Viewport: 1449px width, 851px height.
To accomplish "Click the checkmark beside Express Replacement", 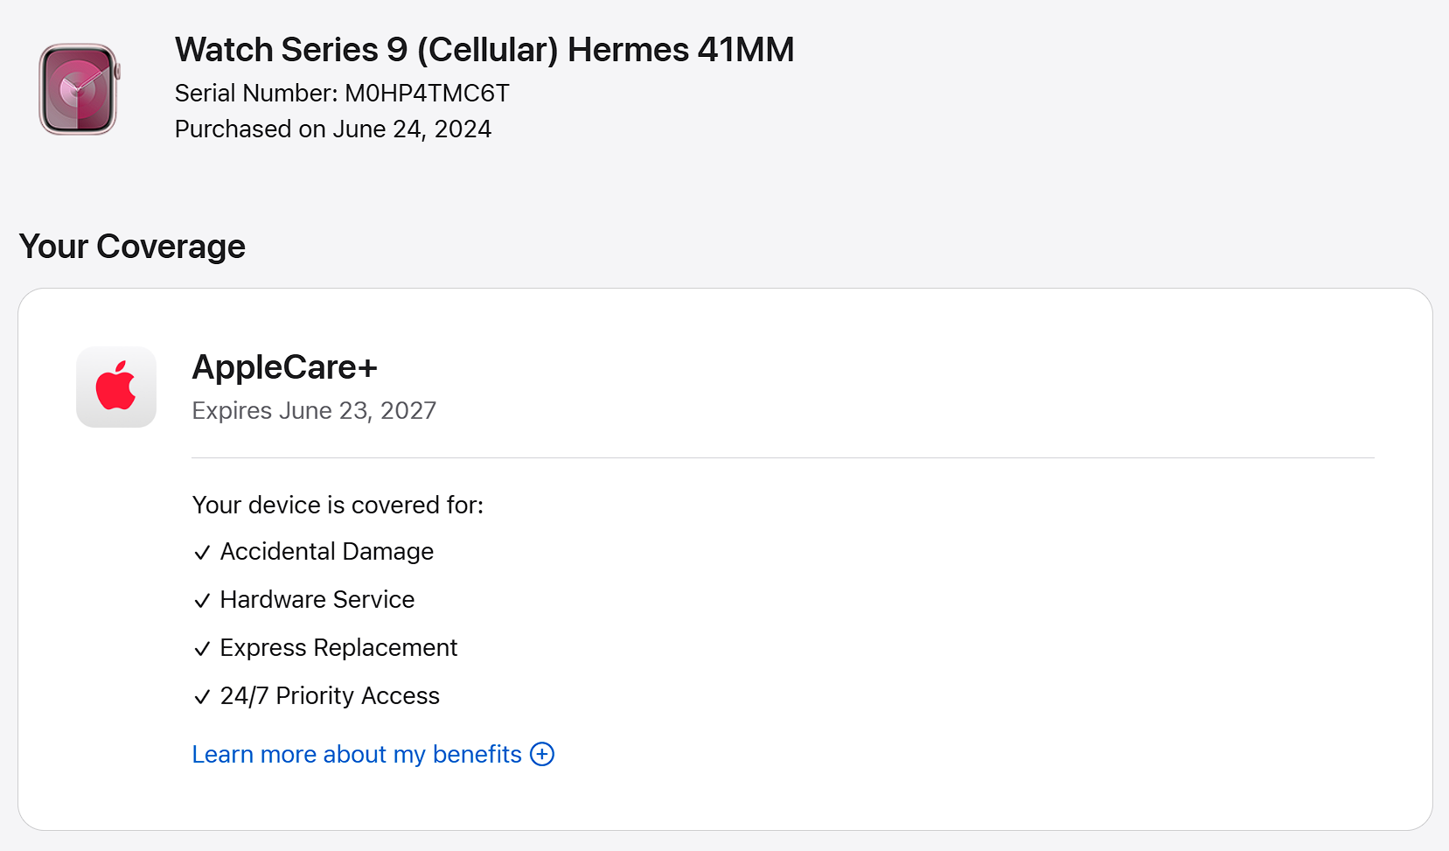I will click(202, 649).
